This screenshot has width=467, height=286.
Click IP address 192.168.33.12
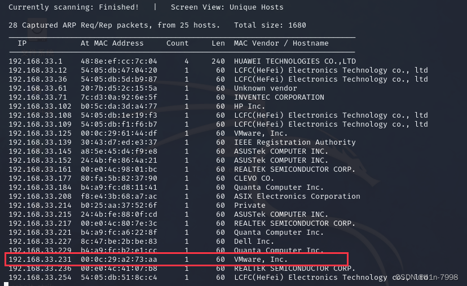click(38, 70)
